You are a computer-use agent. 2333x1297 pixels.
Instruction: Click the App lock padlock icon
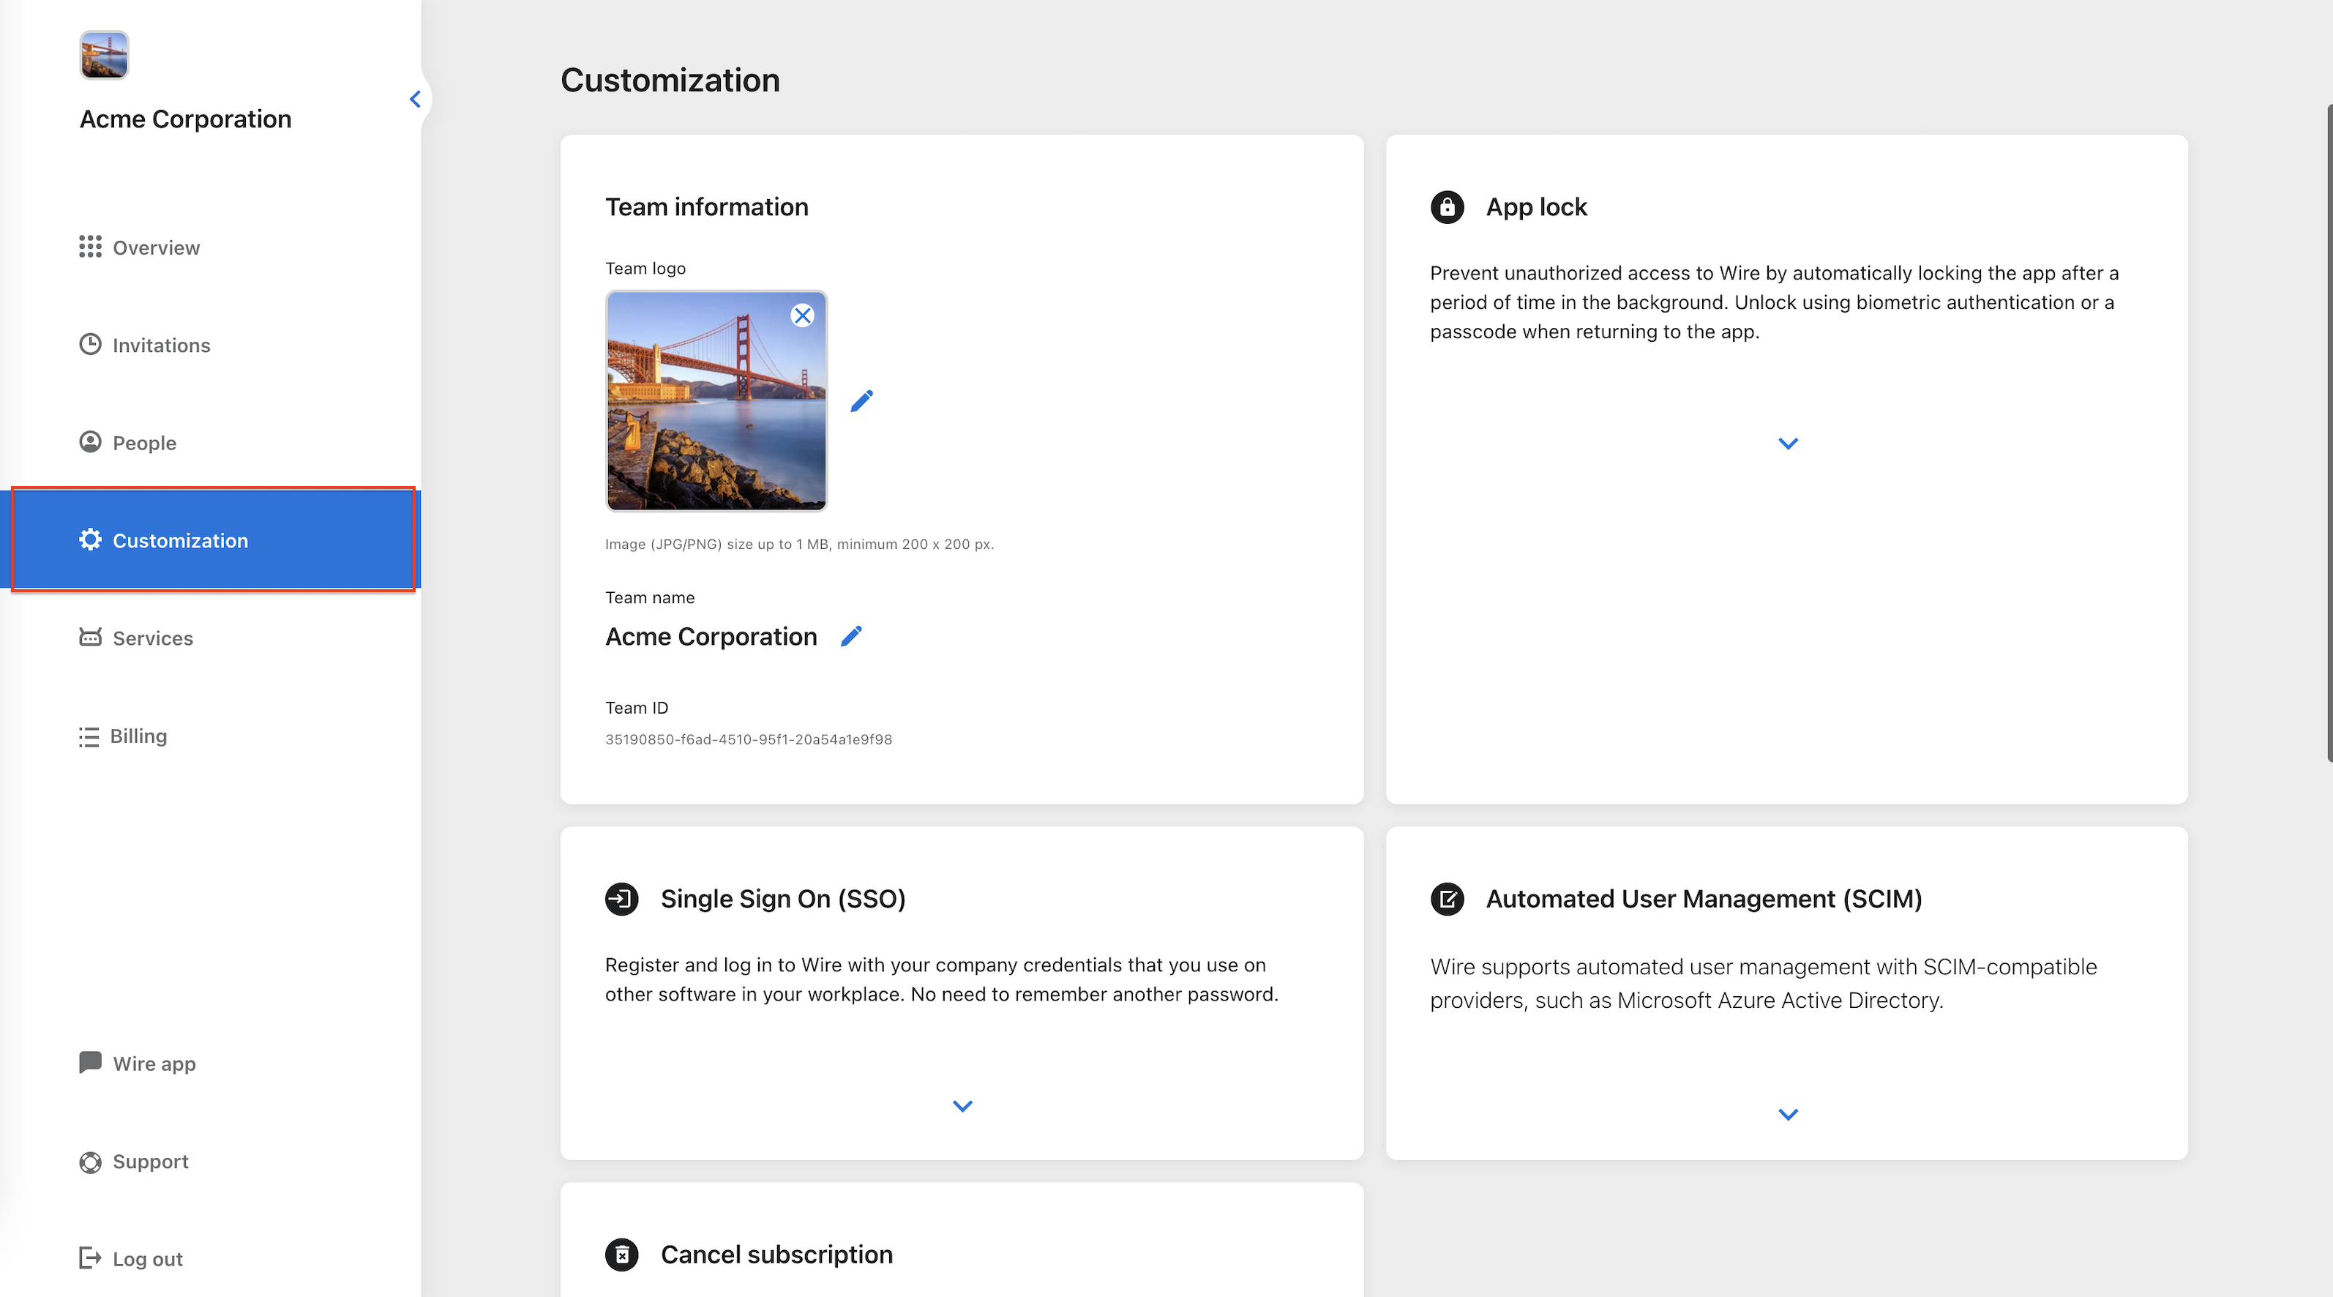tap(1446, 206)
